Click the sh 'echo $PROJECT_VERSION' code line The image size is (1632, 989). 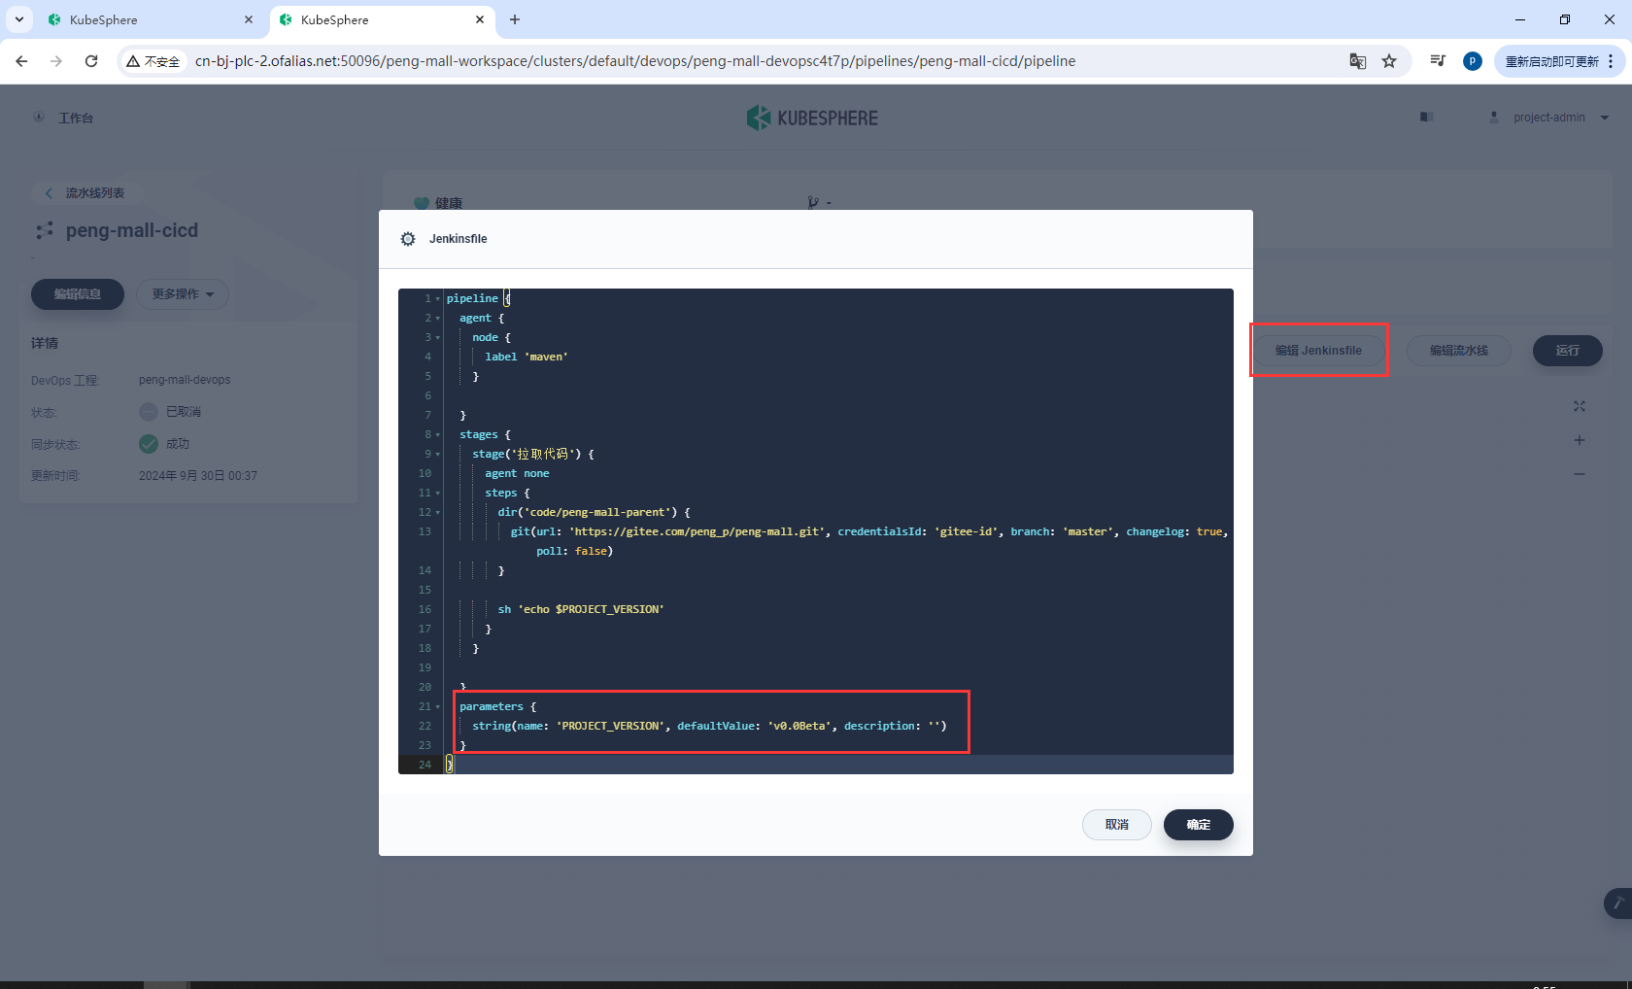click(581, 609)
